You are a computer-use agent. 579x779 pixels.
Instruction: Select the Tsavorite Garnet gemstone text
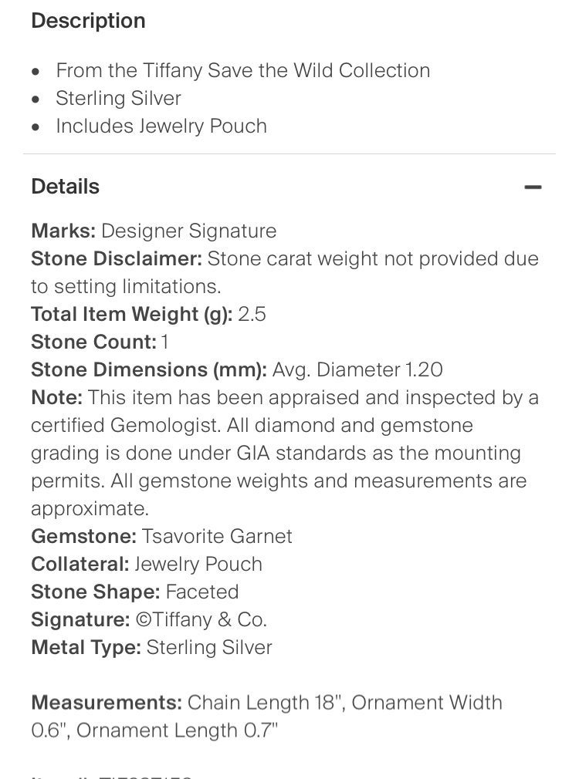(217, 537)
